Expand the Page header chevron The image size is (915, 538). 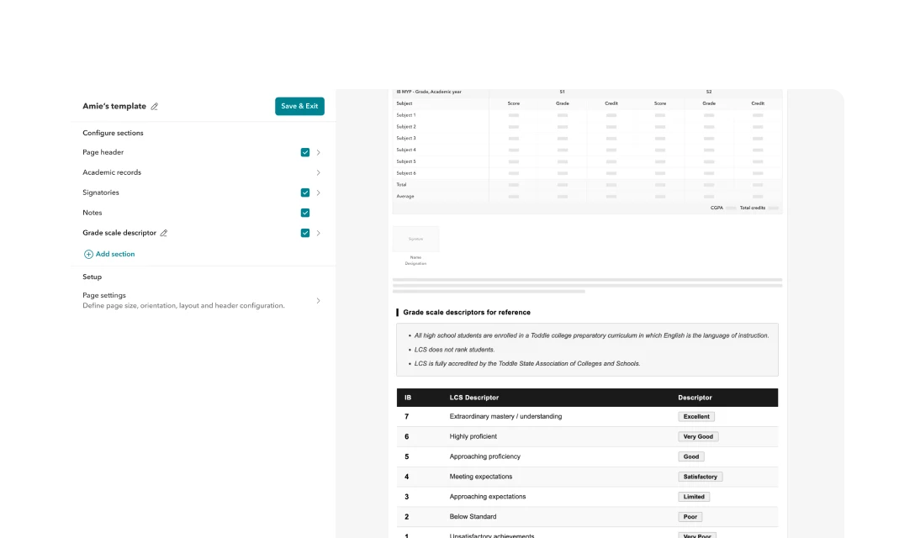click(x=319, y=152)
